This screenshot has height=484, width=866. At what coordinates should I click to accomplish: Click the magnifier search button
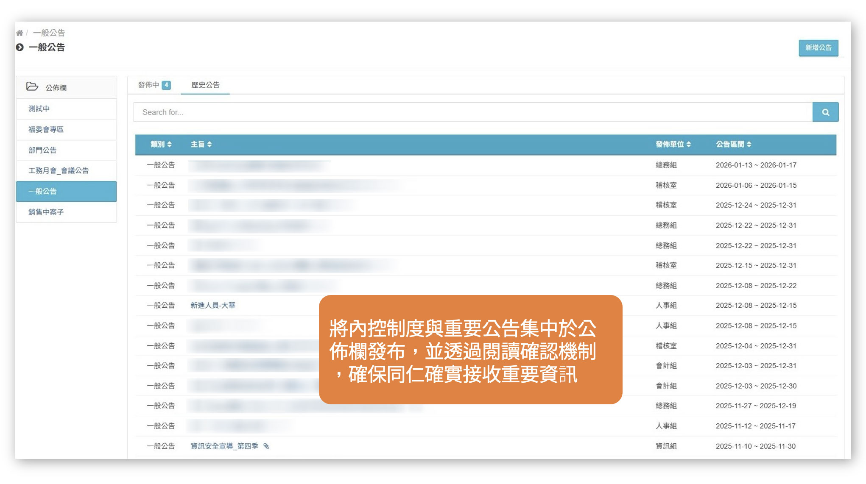click(x=825, y=112)
